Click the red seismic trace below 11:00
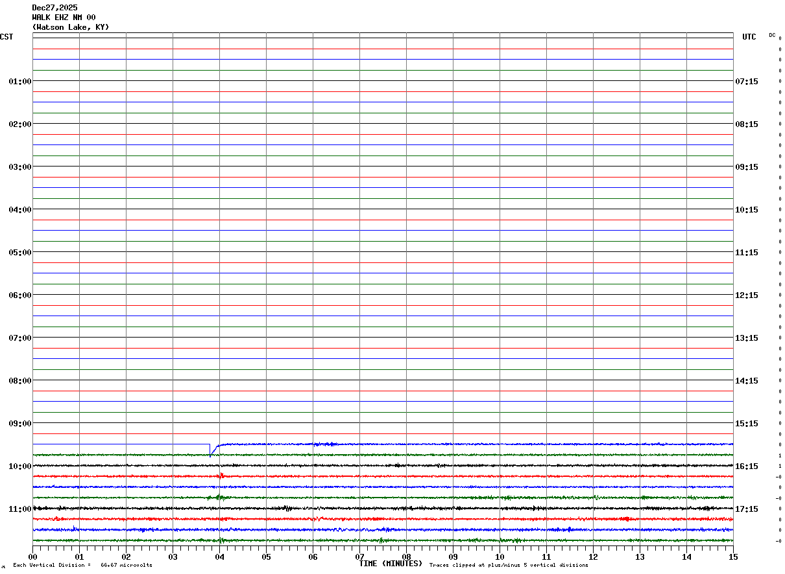The width and height of the screenshot is (785, 574). coord(383,519)
